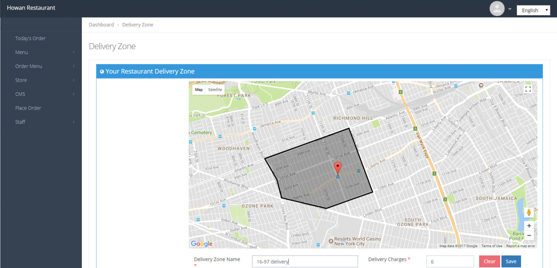This screenshot has height=268, width=557.
Task: Switch map to Map view
Action: coord(199,90)
